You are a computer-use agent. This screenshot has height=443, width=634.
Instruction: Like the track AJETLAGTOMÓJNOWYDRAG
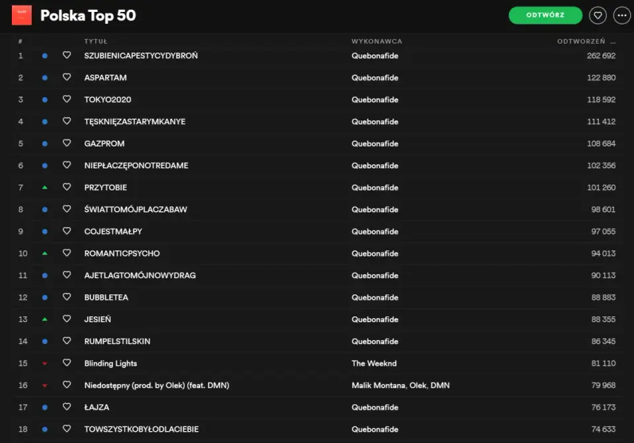click(x=67, y=275)
